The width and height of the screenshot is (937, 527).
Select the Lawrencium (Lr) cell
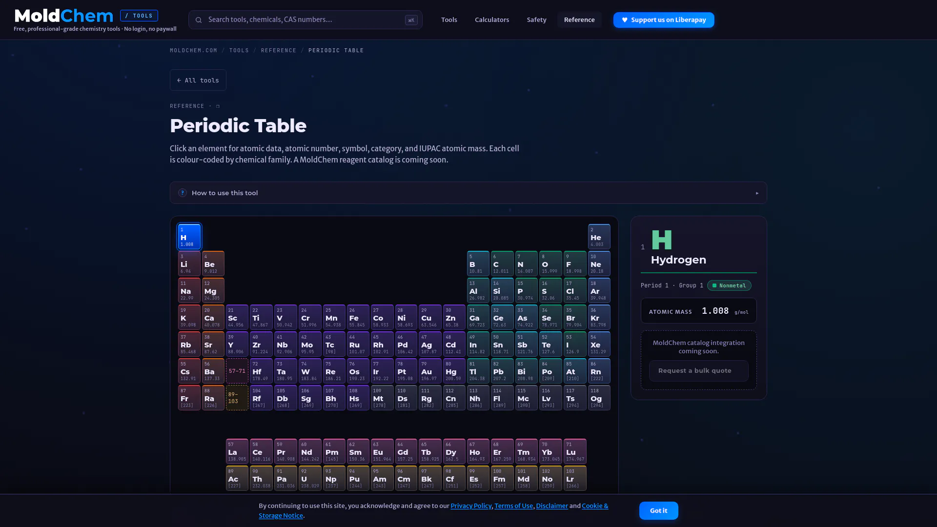pyautogui.click(x=575, y=478)
